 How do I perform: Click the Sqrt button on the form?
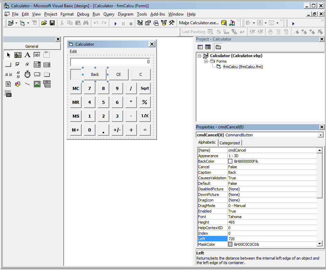[x=145, y=88]
